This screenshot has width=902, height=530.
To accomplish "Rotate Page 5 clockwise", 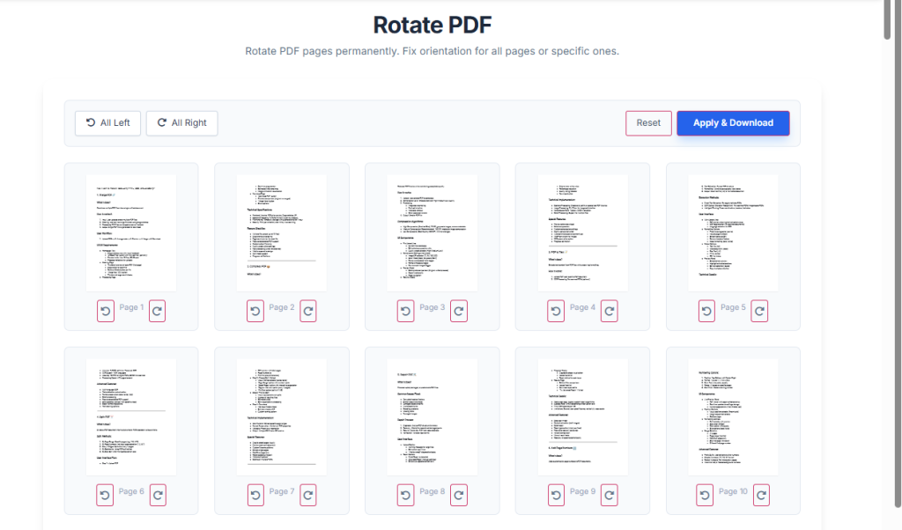I will (x=759, y=311).
